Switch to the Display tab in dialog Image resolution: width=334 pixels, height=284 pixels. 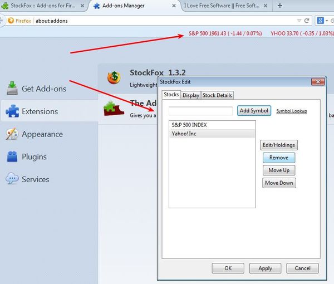pos(191,95)
